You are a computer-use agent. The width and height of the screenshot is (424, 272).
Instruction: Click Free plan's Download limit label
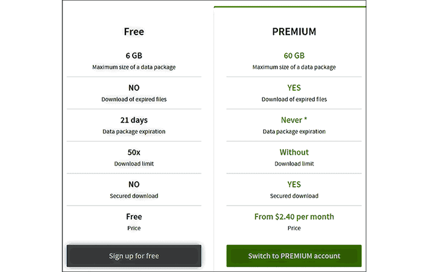[134, 164]
